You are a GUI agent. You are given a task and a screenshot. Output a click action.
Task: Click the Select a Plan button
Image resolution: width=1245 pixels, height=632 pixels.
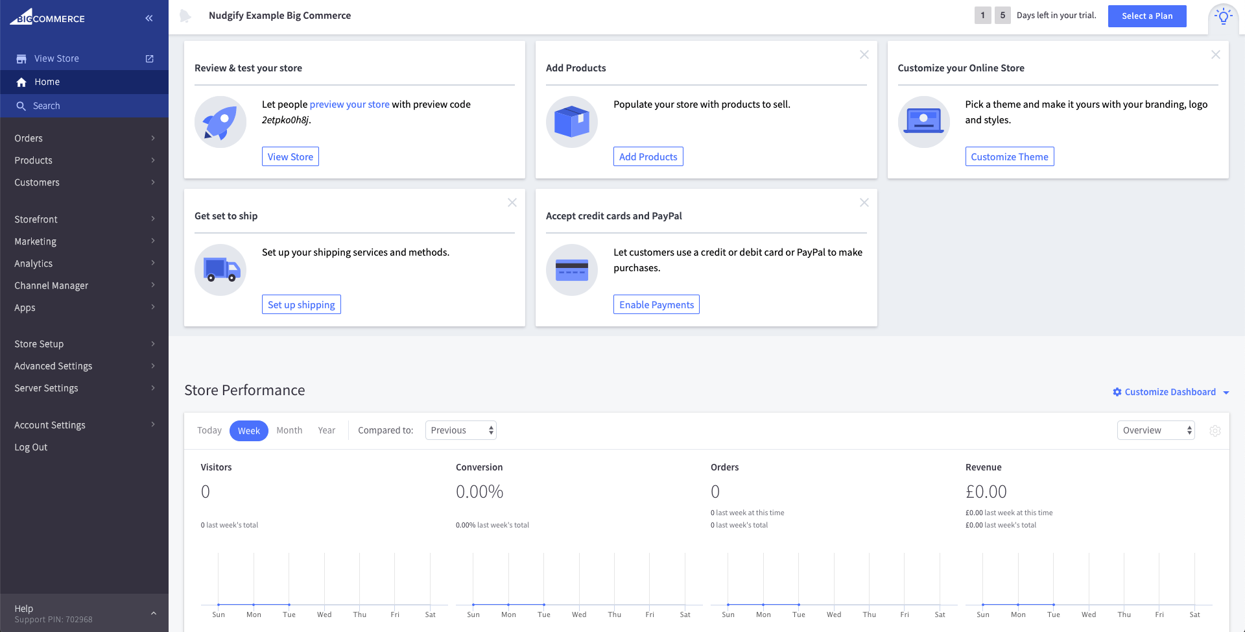coord(1146,16)
